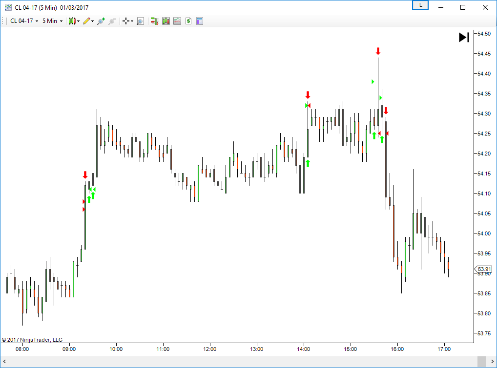Image resolution: width=497 pixels, height=368 pixels.
Task: Click the red down arrow at 54.45 high
Action: [378, 51]
